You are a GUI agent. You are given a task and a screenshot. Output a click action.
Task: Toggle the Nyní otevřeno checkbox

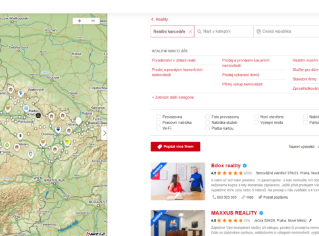tap(256, 117)
